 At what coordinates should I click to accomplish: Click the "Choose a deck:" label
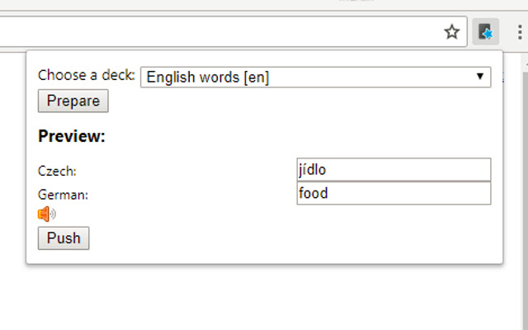[x=87, y=75]
